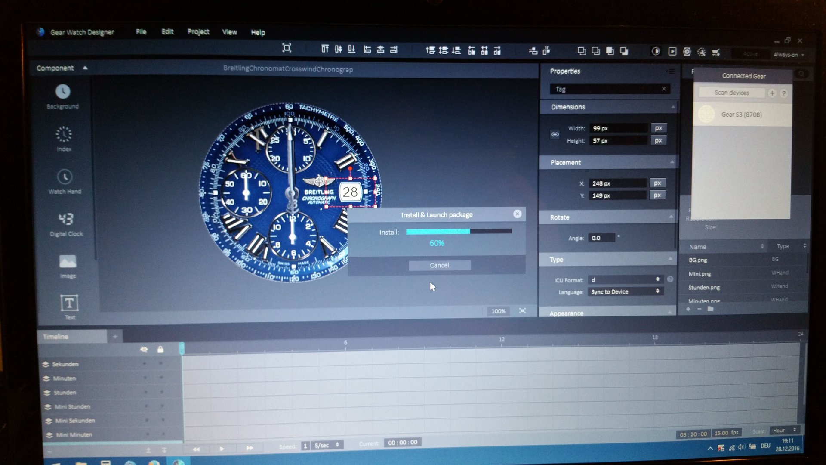Add an Index component
The height and width of the screenshot is (465, 826).
tap(64, 139)
